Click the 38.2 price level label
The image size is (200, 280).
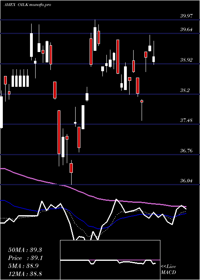185,90
